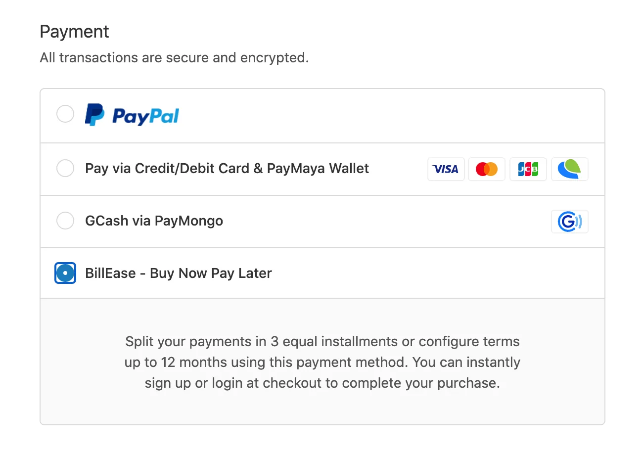The width and height of the screenshot is (644, 453).
Task: Click the GCash blue G icon
Action: [570, 222]
